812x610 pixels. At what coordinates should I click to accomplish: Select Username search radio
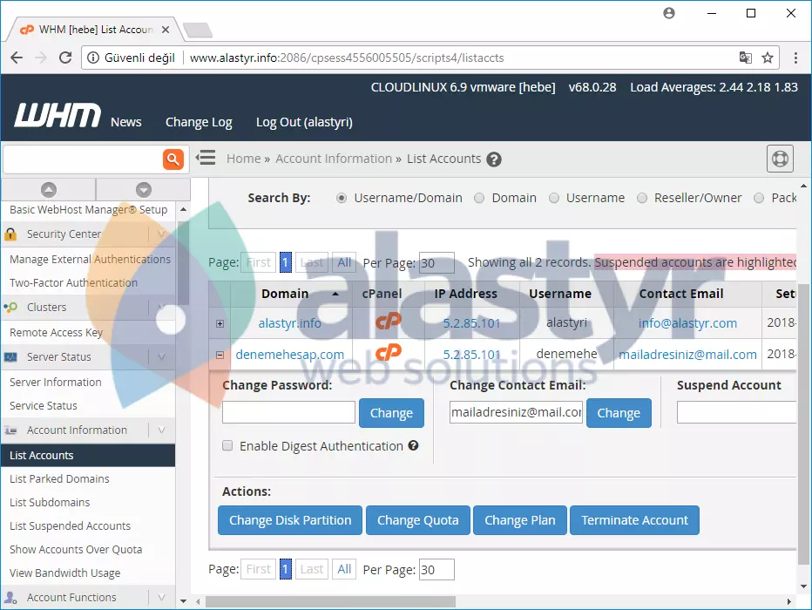point(554,198)
